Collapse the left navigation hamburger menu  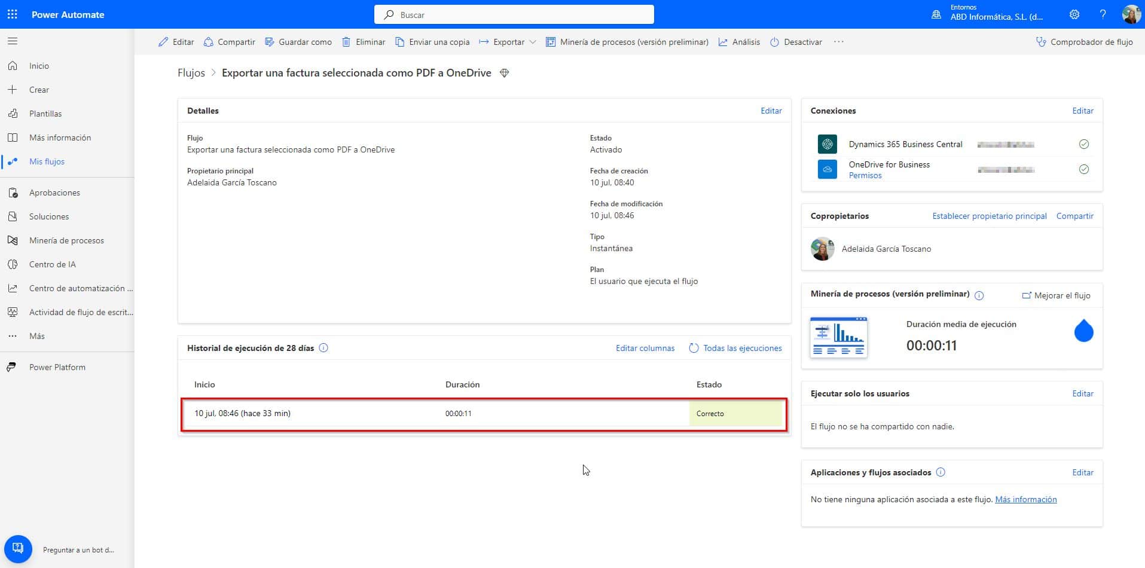point(13,41)
